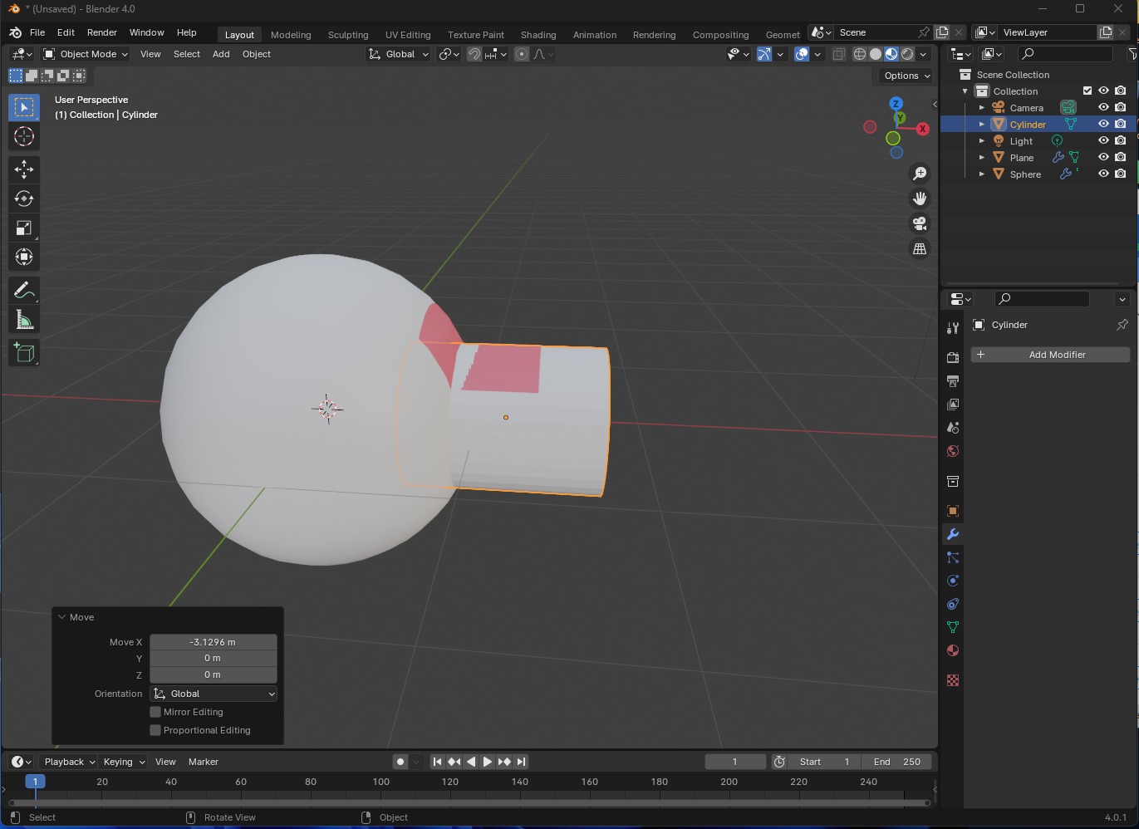1139x829 pixels.
Task: Open the Render properties tab
Action: pyautogui.click(x=953, y=357)
